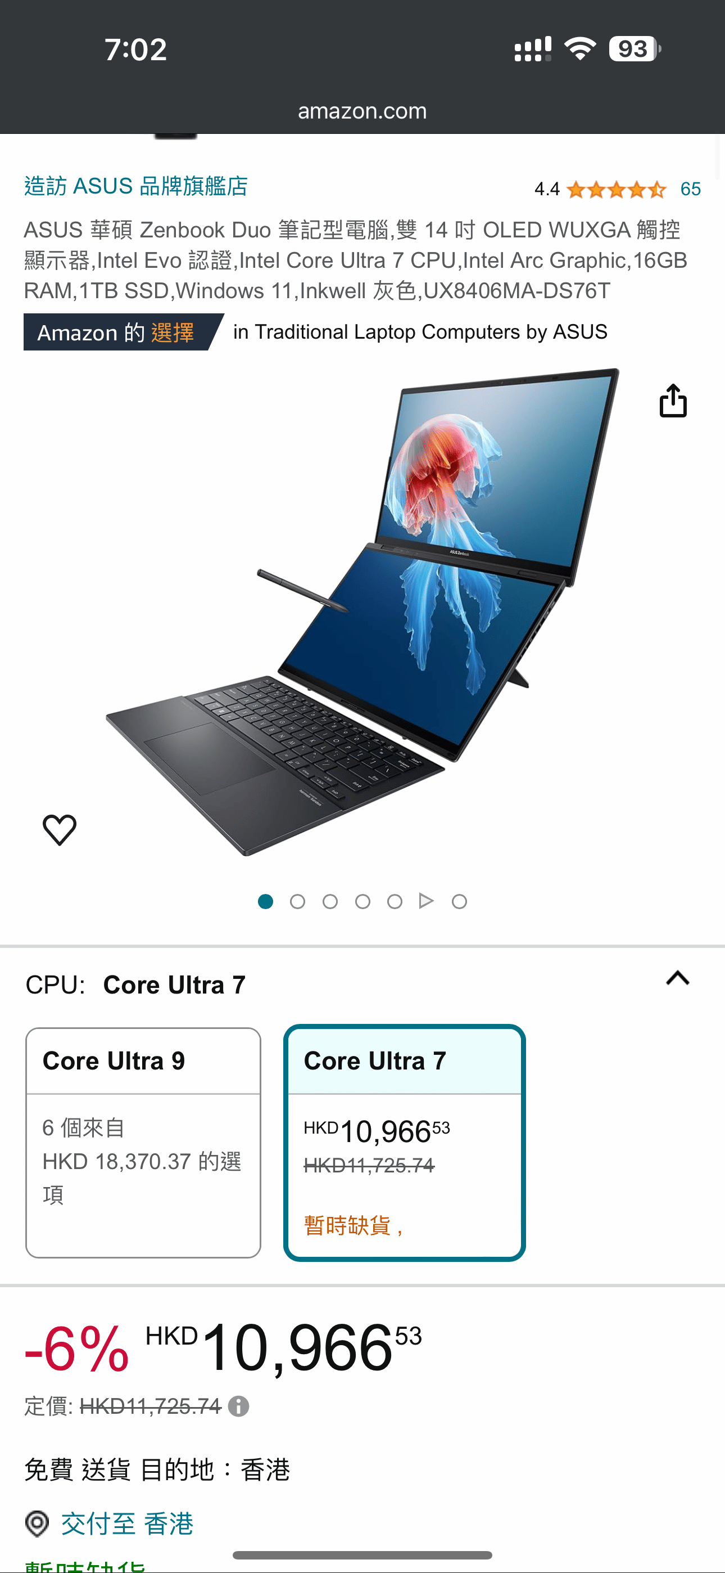This screenshot has height=1573, width=725.
Task: Play the product video from carousel indicator
Action: click(x=427, y=901)
